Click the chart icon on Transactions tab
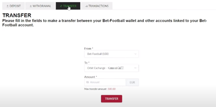Viewport: 216px width, 107px height. (86, 6)
